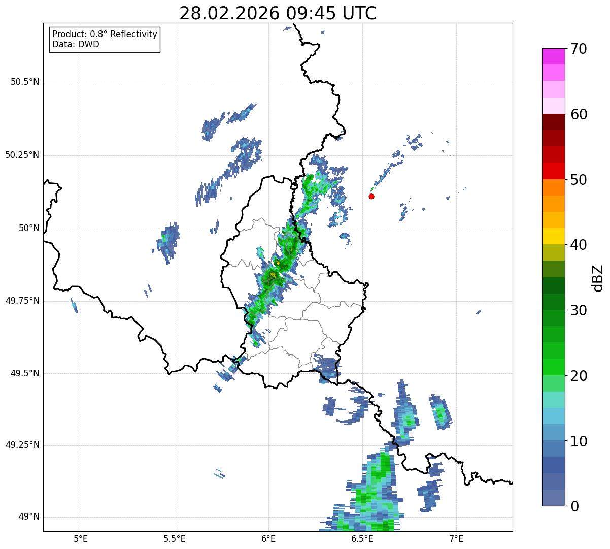
Task: Click the "Data: DWD" label
Action: [x=76, y=44]
